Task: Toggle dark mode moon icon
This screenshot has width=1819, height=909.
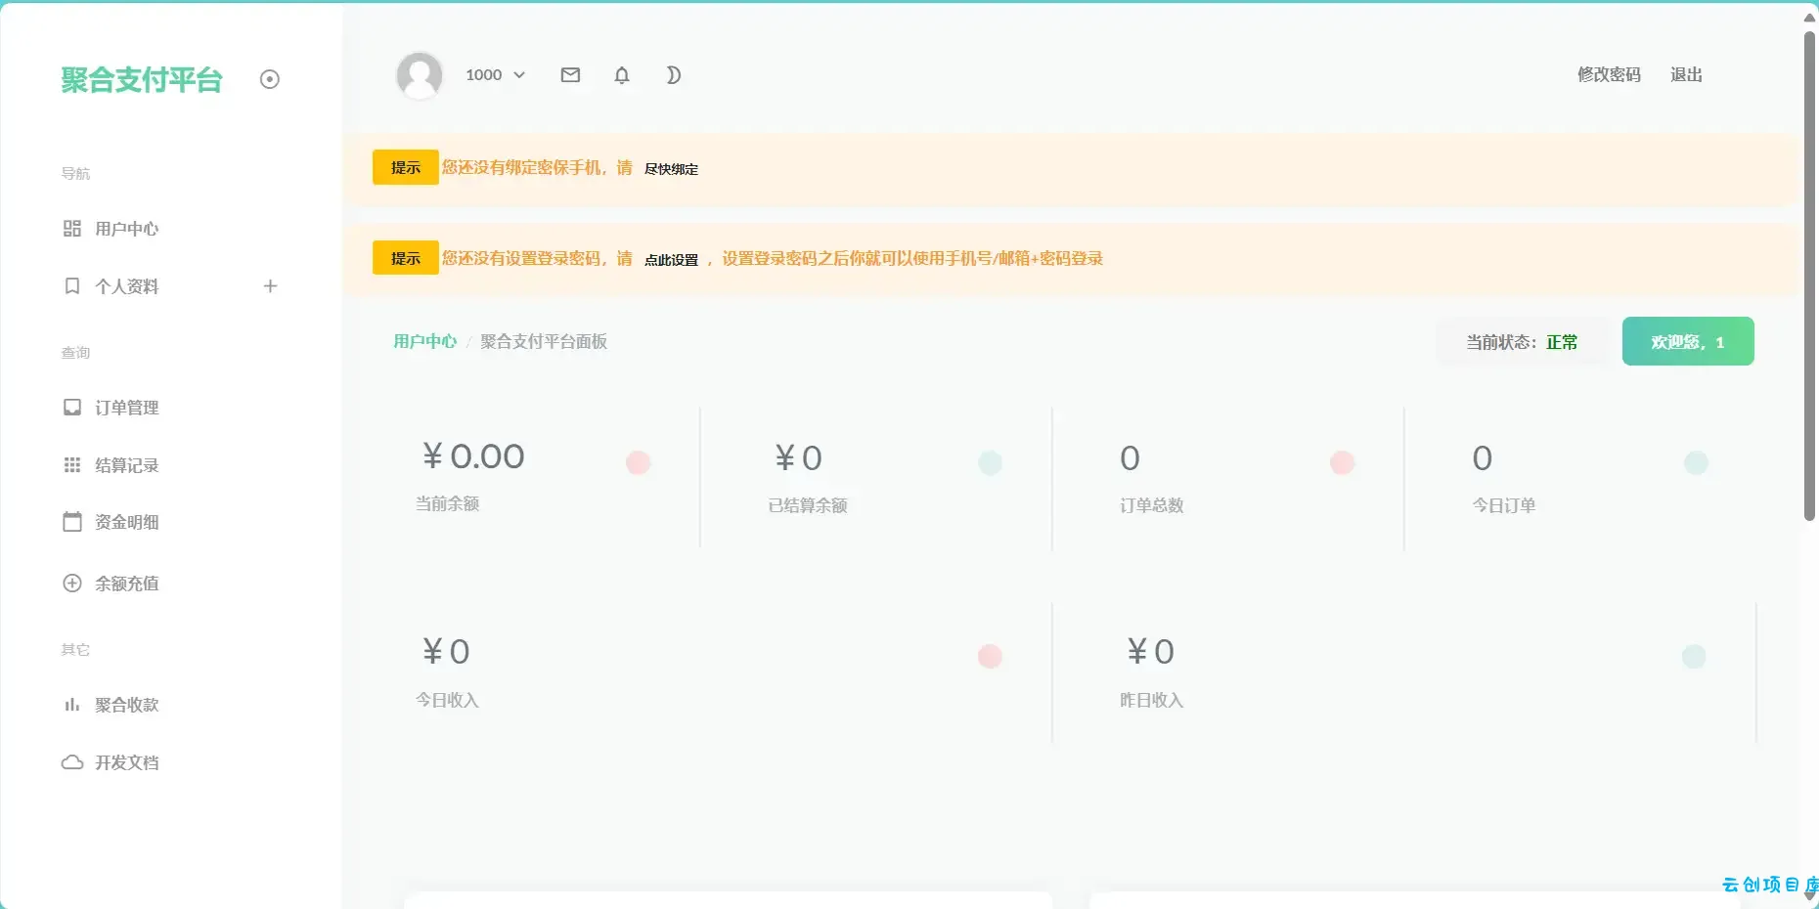Action: click(673, 74)
